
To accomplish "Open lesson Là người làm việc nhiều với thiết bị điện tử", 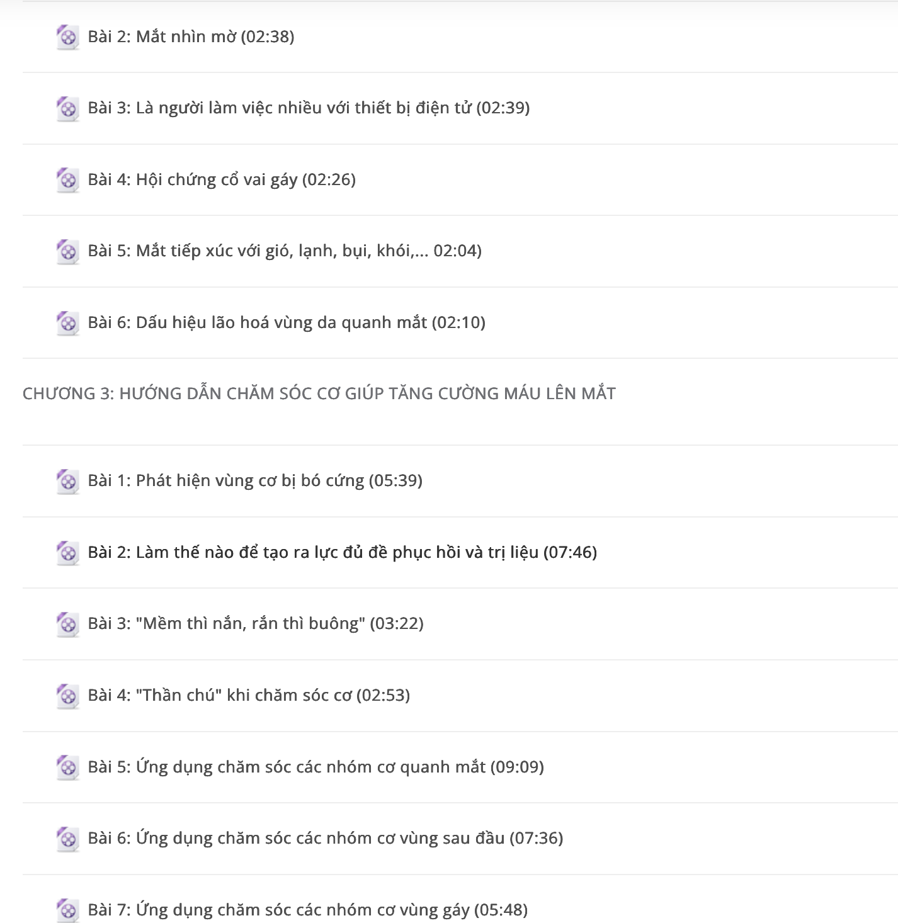I will 309,108.
